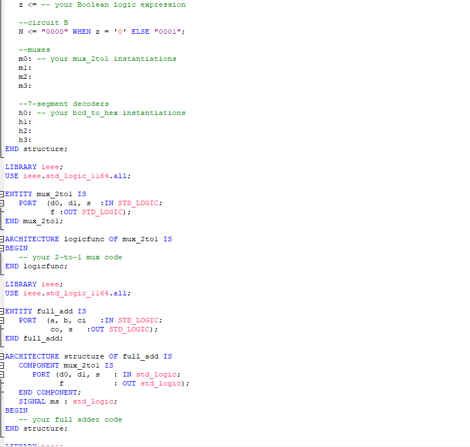This screenshot has width=470, height=447.
Task: Click 'your bcd_to_hex instantiations' comment
Action: (118, 113)
